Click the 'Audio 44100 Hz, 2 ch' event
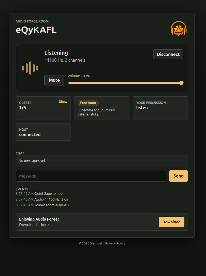This screenshot has width=206, height=276. (51, 199)
